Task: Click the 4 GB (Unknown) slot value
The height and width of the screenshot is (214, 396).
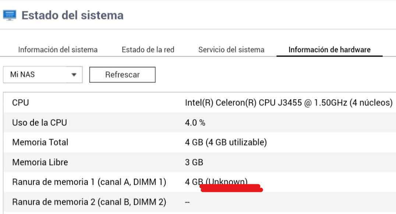Action: 216,182
